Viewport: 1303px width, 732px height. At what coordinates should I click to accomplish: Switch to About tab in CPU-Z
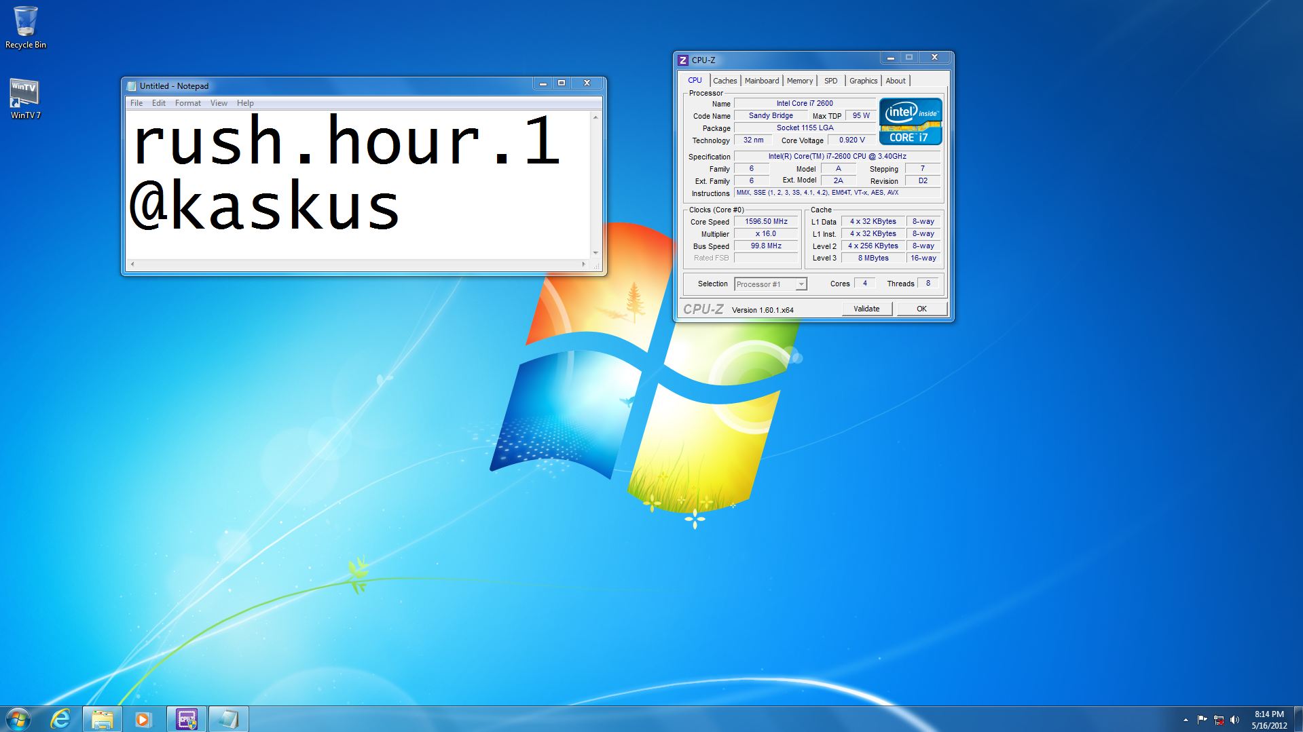click(x=896, y=81)
